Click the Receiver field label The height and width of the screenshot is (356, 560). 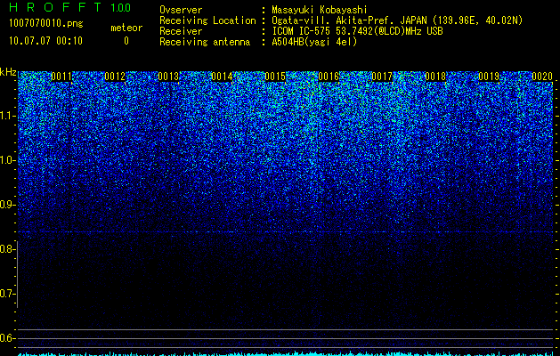[181, 31]
